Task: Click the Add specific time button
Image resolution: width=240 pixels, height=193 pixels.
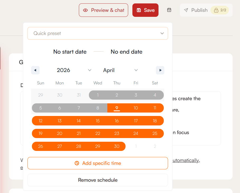Action: click(98, 163)
